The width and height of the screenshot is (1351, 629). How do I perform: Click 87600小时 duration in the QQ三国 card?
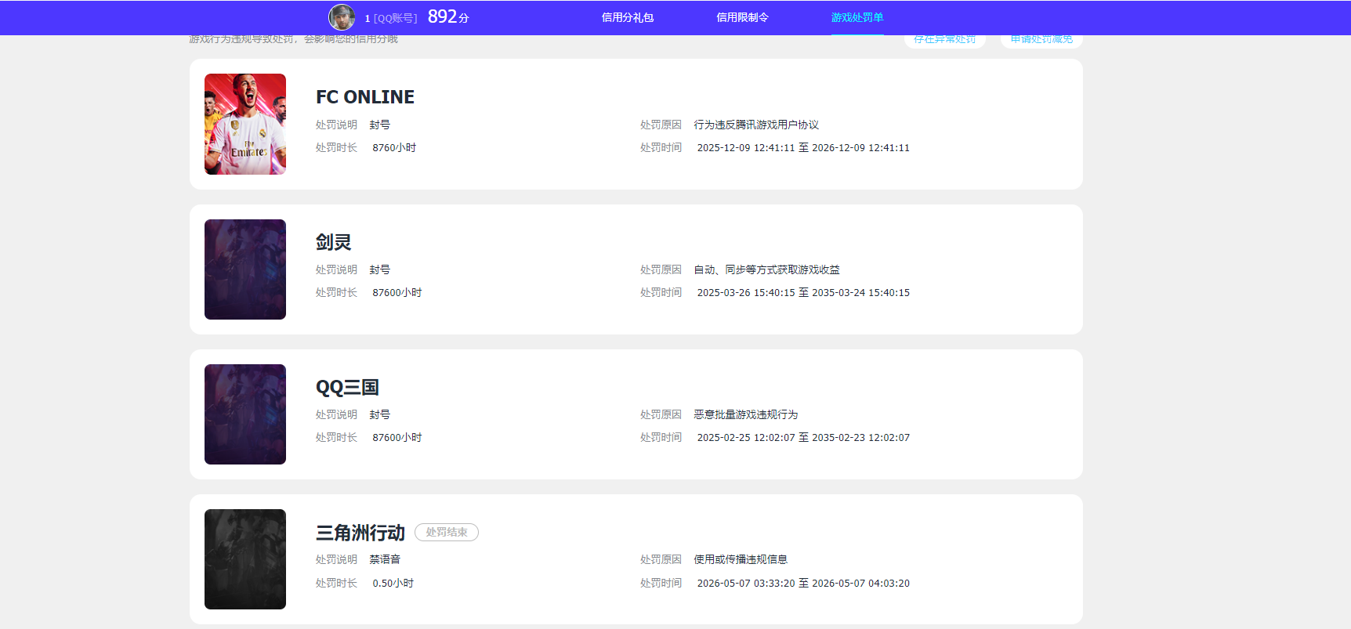click(397, 438)
